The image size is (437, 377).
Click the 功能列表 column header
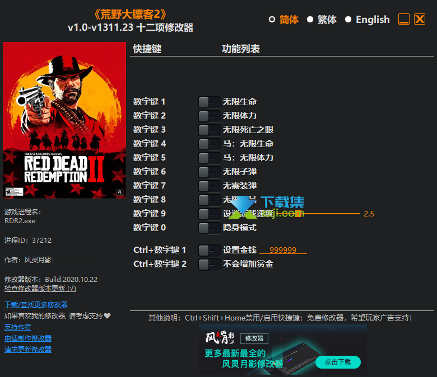point(241,49)
